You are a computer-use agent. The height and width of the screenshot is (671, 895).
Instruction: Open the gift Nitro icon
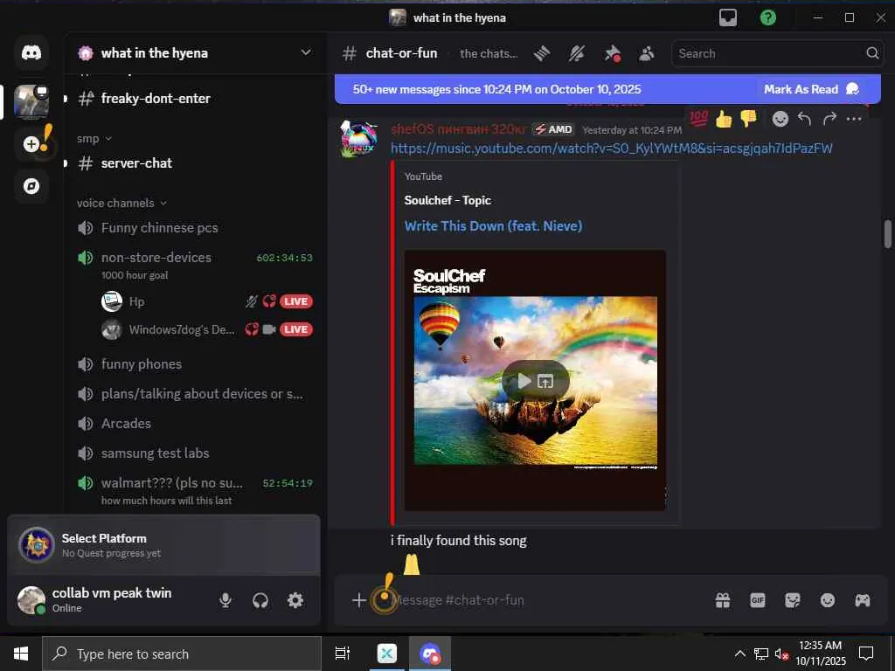tap(723, 600)
